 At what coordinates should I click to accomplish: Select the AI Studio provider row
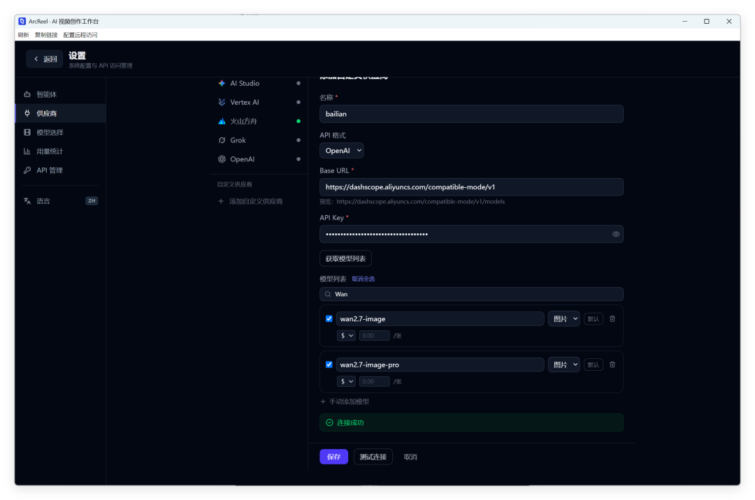click(259, 83)
